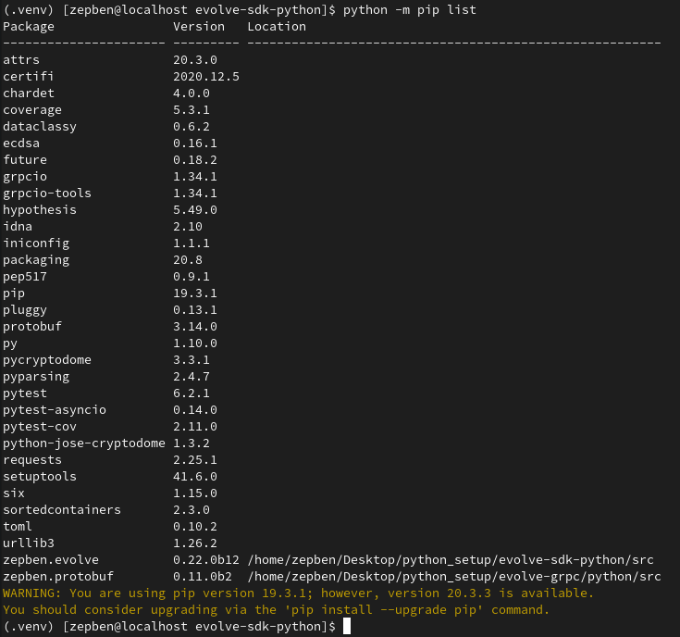680x637 pixels.
Task: Click the 'Location' column header
Action: pos(277,26)
